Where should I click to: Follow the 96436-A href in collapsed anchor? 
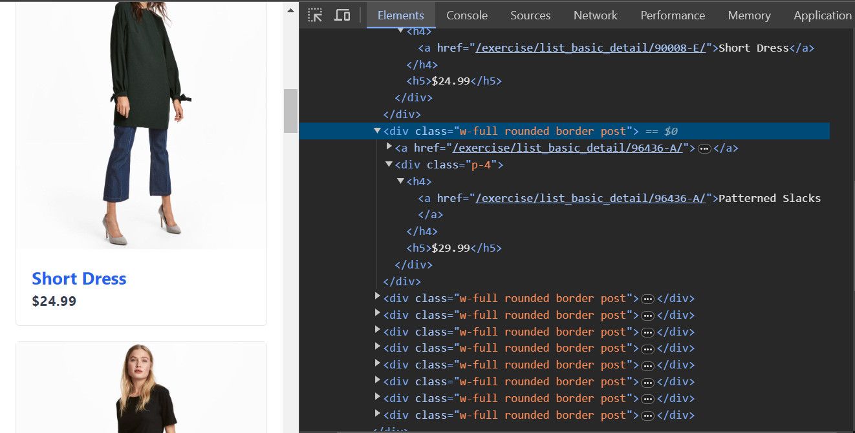(x=567, y=148)
